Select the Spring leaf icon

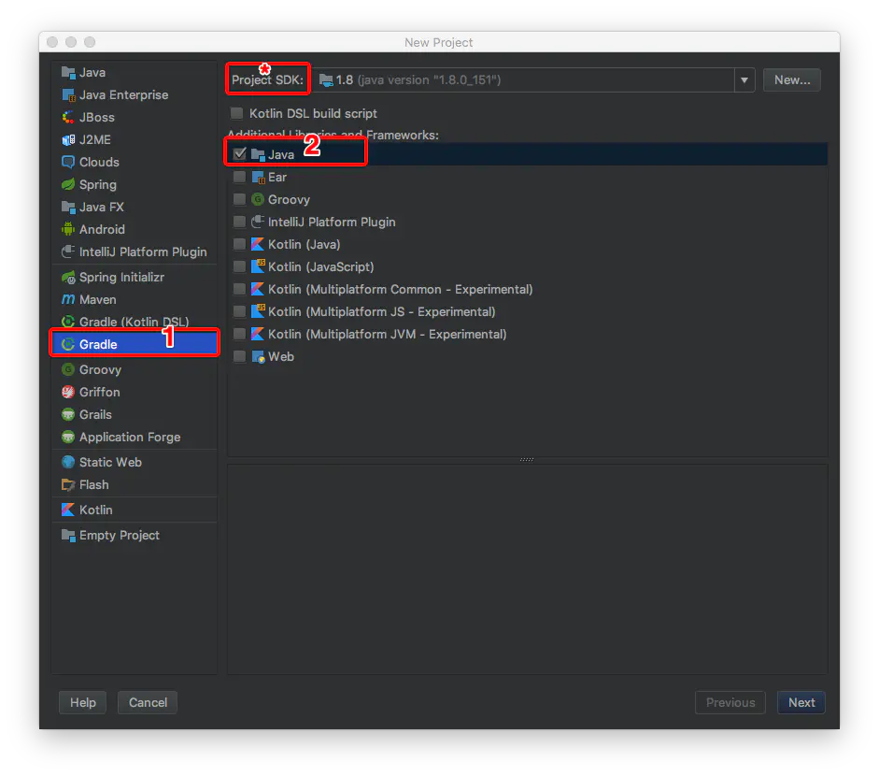pos(68,184)
